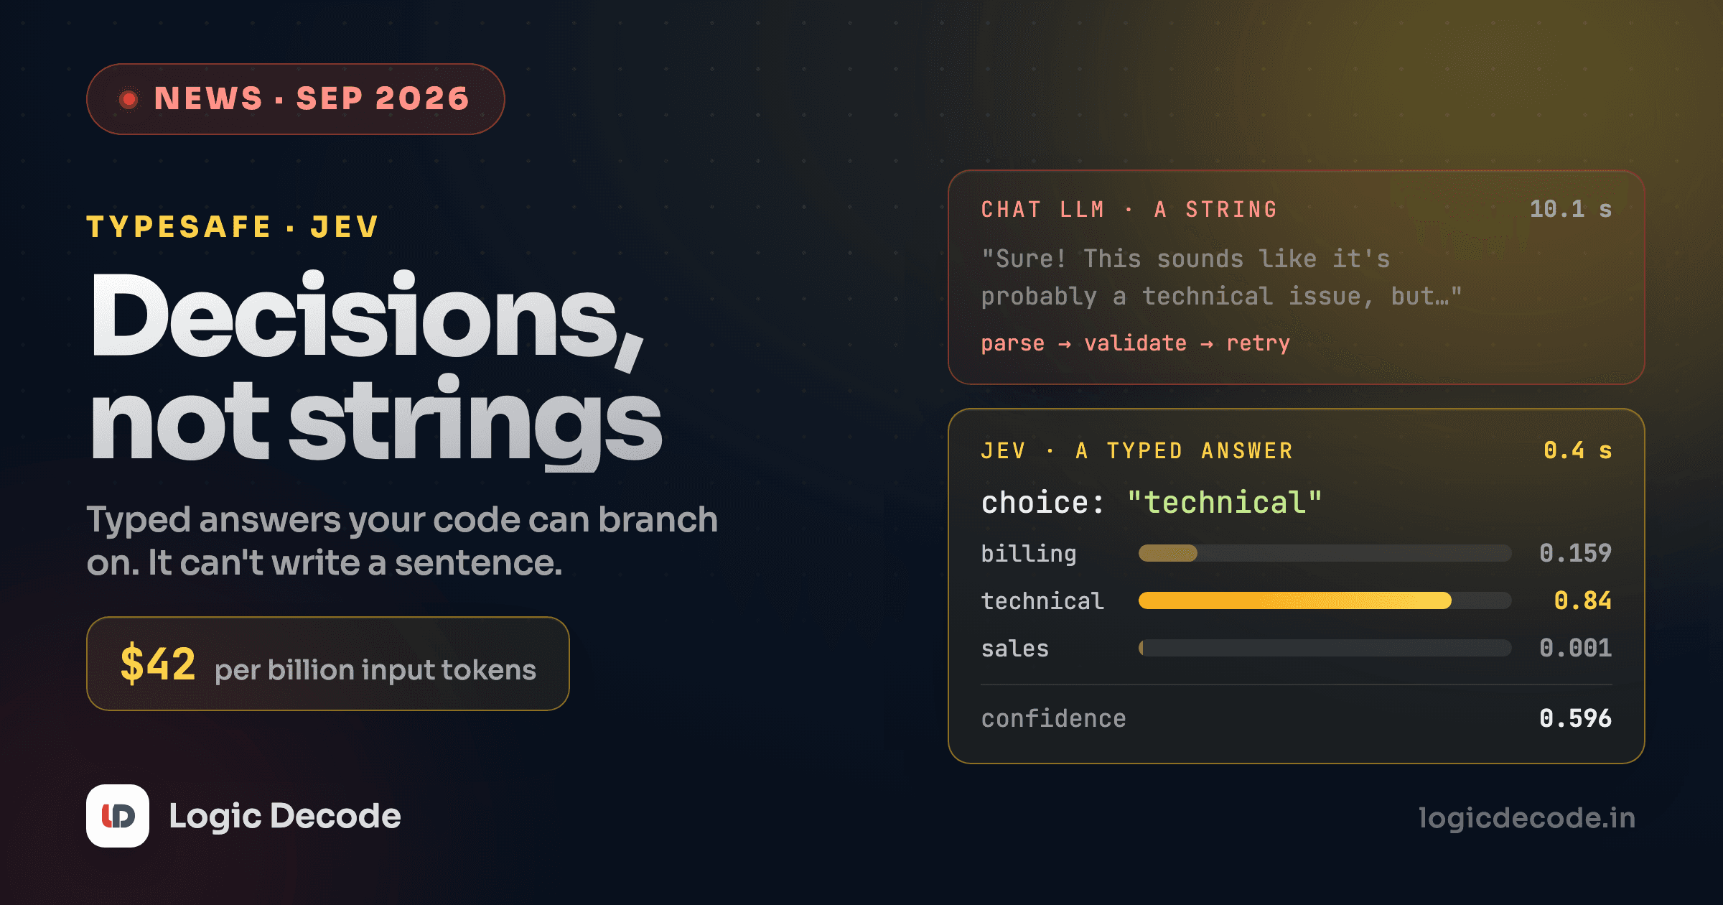Click the Decisions, not strings headline
Image resolution: width=1723 pixels, height=905 pixels.
point(375,368)
